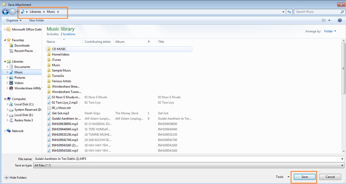
Task: Select the 90_s Music.txt file
Action: pyautogui.click(x=61, y=108)
